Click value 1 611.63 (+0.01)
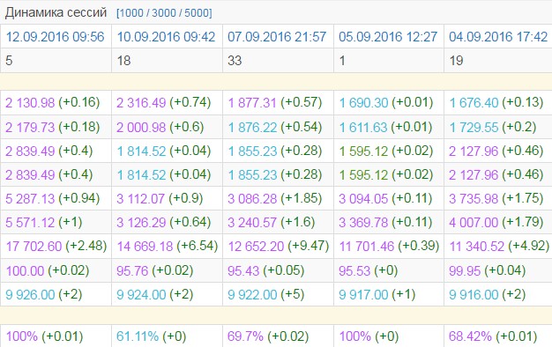 tap(385, 127)
